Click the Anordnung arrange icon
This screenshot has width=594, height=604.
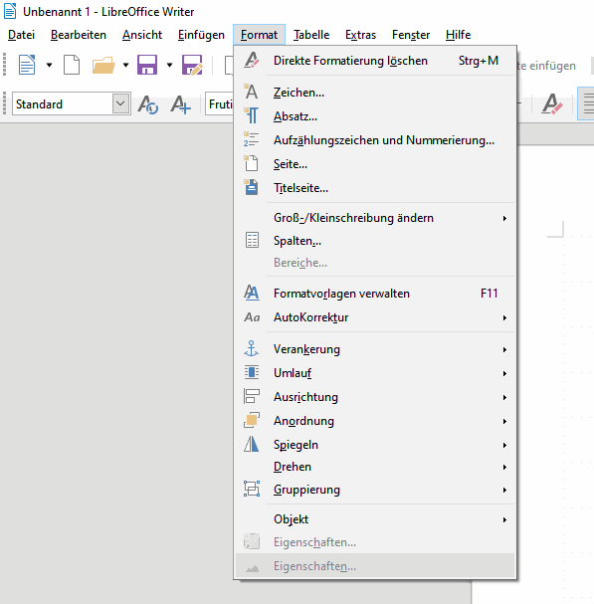pyautogui.click(x=252, y=420)
